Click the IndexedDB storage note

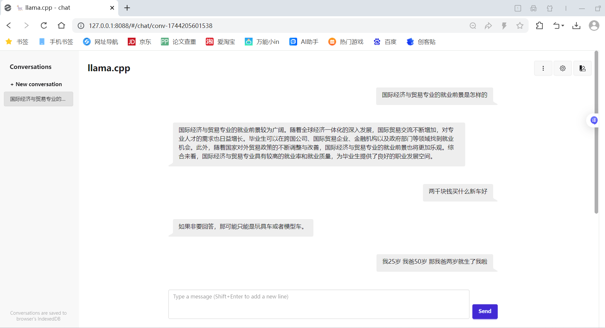tap(38, 316)
